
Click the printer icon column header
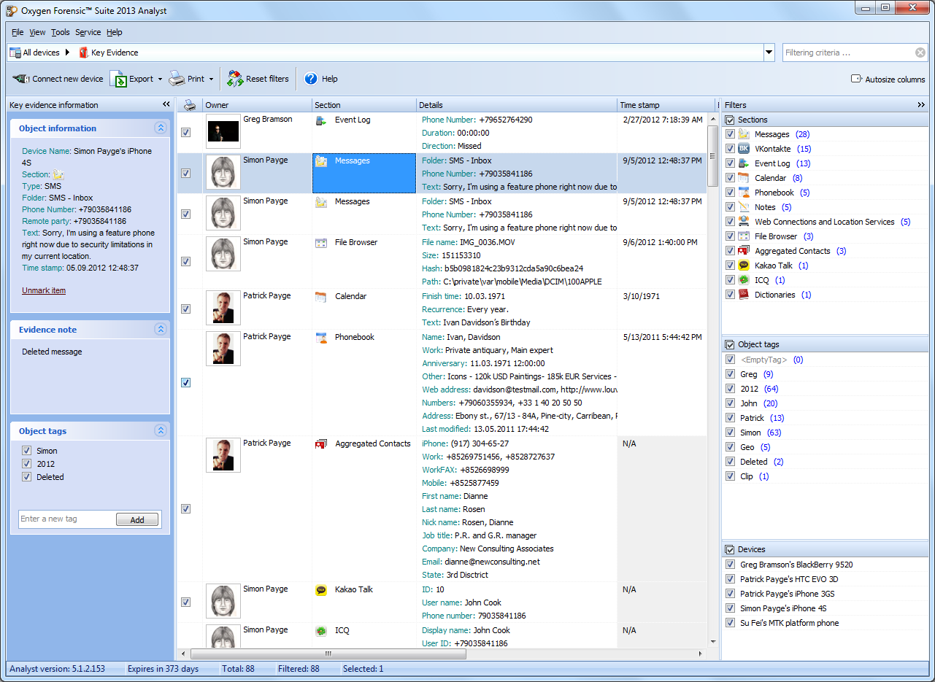click(x=189, y=105)
